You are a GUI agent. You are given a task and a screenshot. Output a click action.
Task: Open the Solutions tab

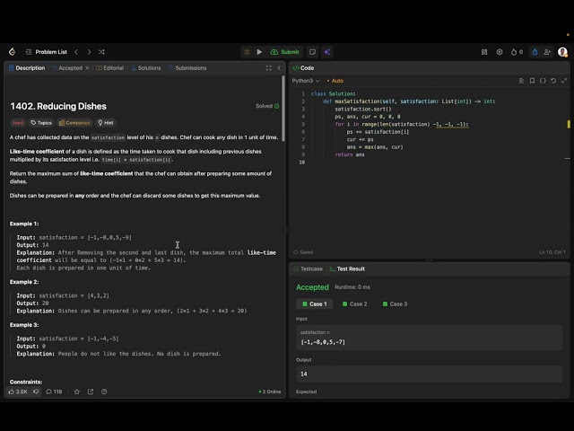tap(145, 68)
